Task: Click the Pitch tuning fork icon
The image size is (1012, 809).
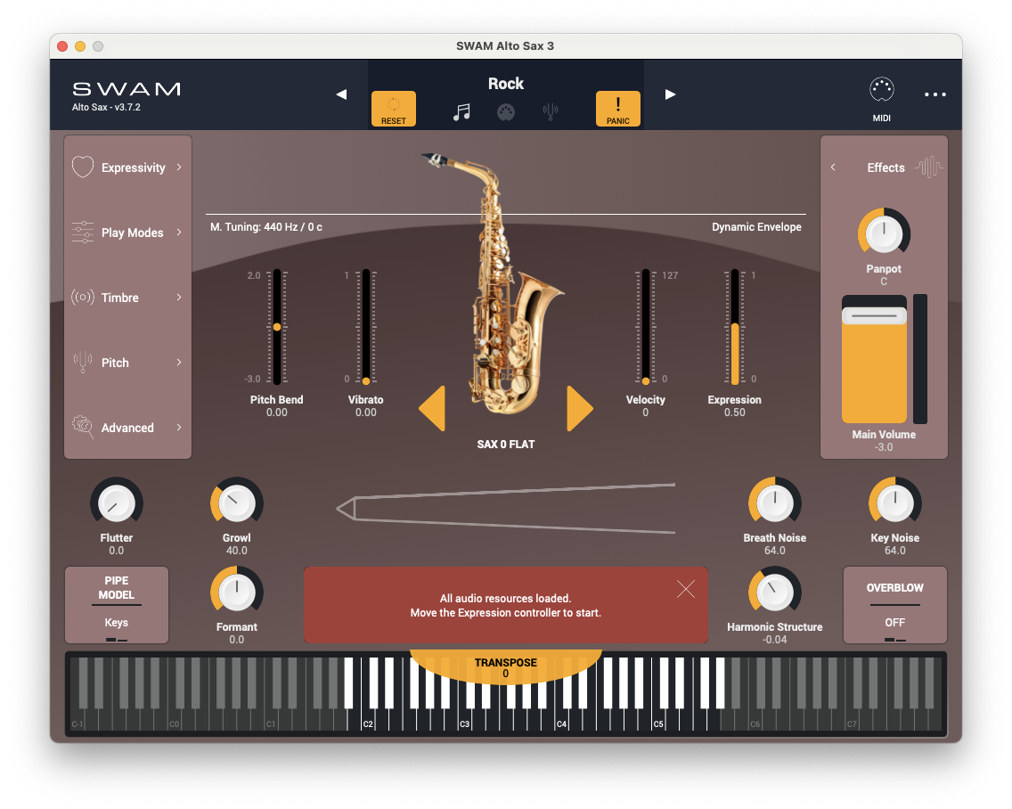Action: click(x=83, y=363)
